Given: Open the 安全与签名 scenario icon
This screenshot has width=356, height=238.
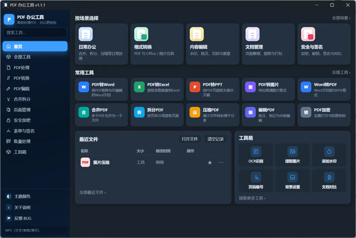Looking at the screenshot, I should click(x=308, y=34).
